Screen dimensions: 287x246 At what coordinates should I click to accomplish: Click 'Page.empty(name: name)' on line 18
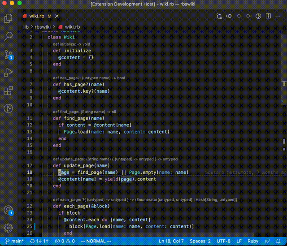click(x=159, y=173)
